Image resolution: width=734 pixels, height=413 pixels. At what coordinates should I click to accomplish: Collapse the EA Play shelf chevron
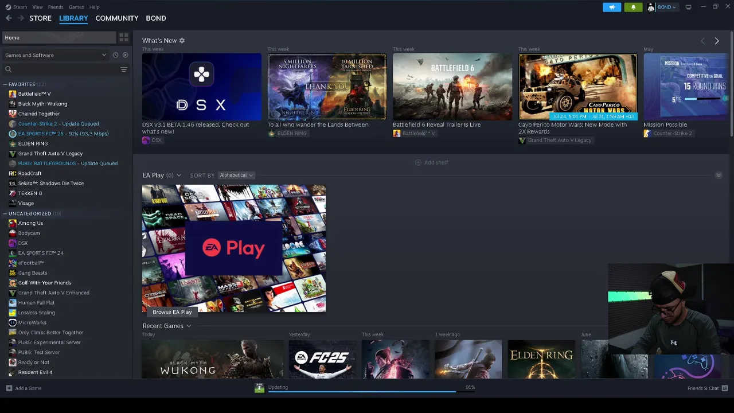coord(719,175)
